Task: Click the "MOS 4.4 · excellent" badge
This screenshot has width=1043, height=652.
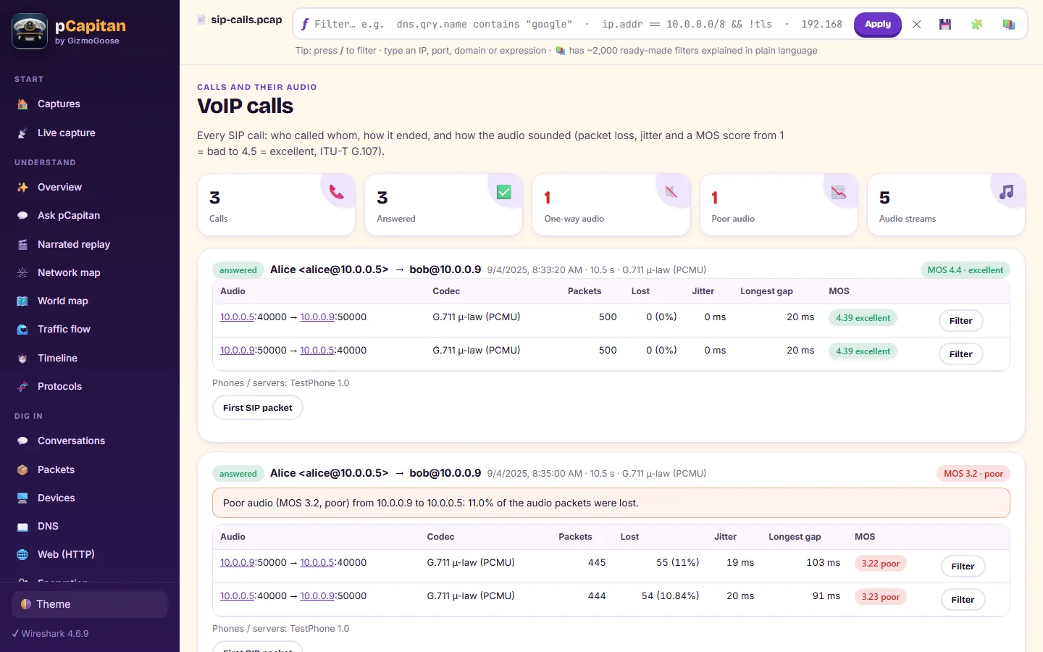Action: click(965, 270)
